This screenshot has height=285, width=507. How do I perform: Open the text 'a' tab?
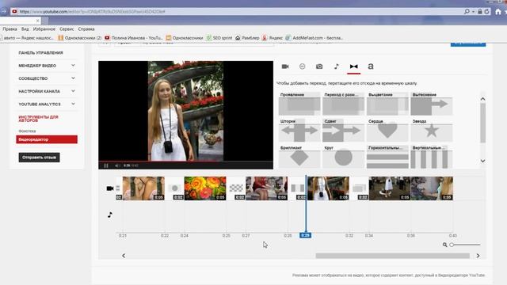click(x=371, y=66)
